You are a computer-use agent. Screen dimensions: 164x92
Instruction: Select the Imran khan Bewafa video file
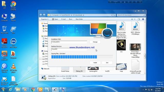click(135, 51)
